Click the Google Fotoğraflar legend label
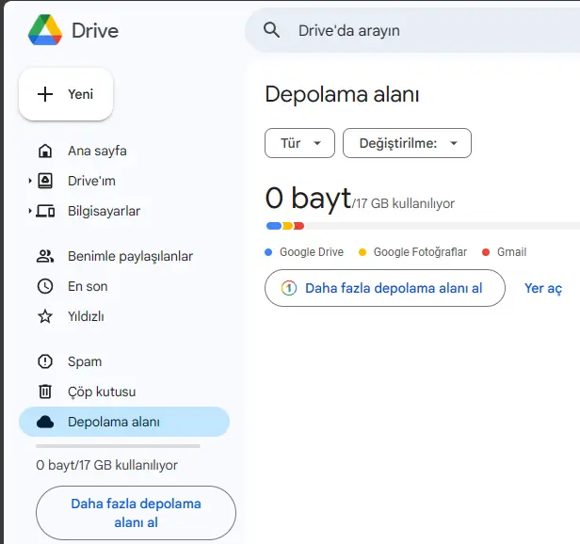 click(420, 252)
